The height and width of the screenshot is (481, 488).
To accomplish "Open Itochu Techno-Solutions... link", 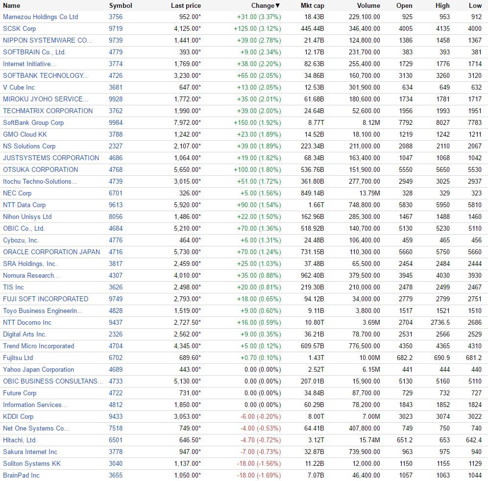I will (40, 181).
